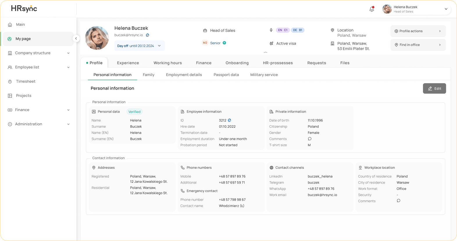This screenshot has height=241, width=457.
Task: Click the Senior level up-arrow badge
Action: click(x=224, y=43)
